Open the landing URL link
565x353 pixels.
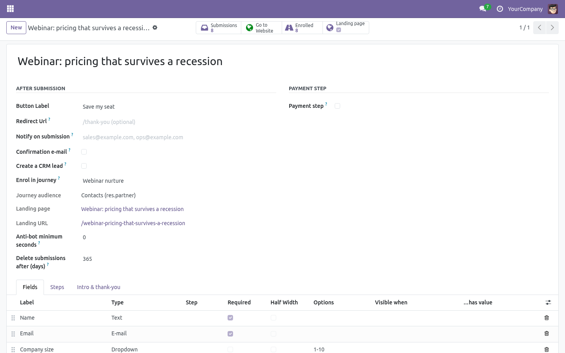coord(133,223)
